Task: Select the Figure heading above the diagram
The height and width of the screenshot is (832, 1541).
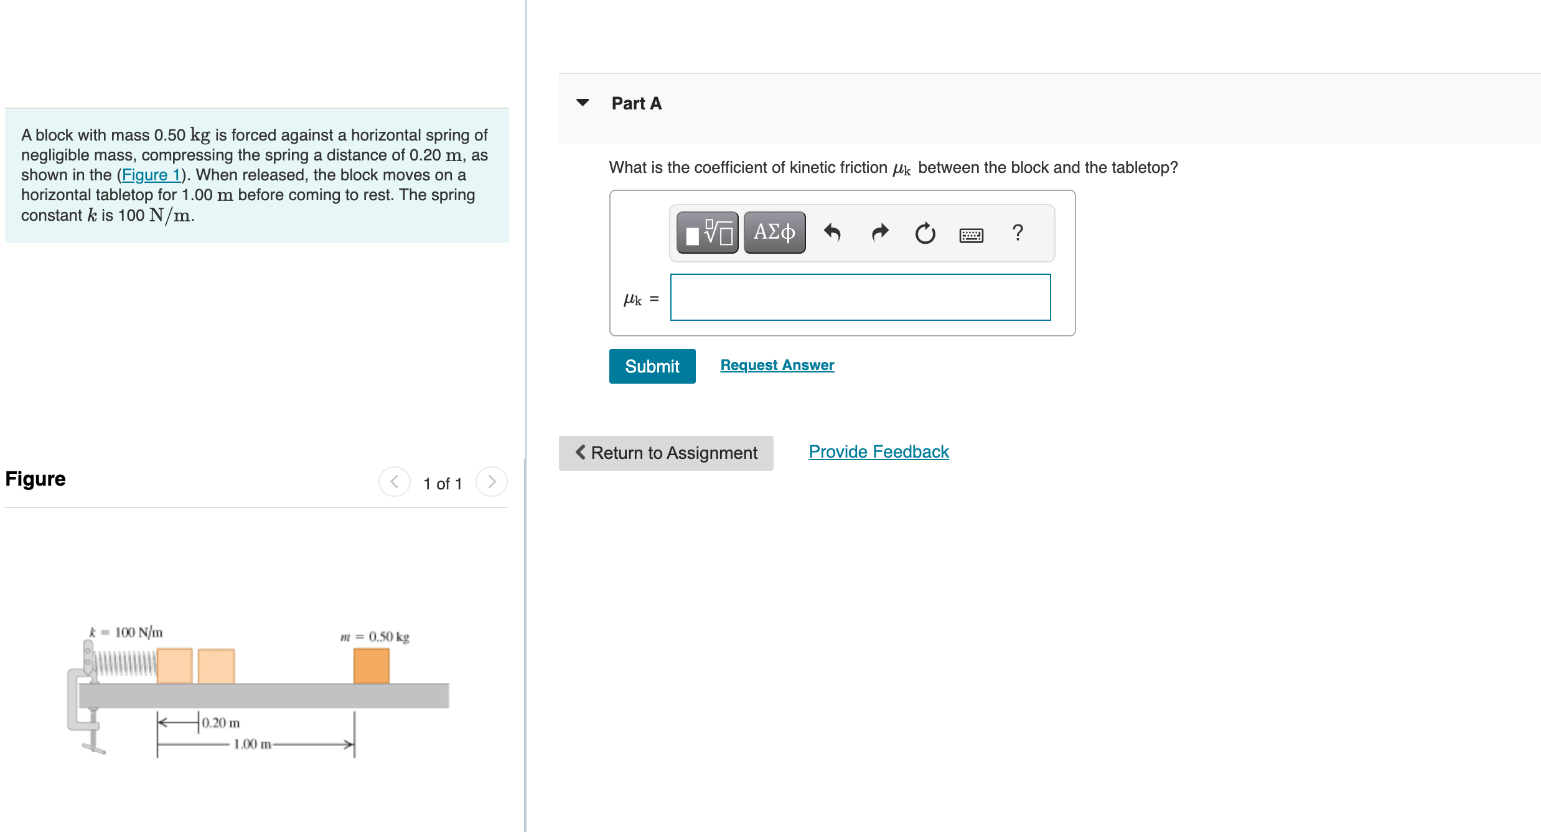Action: pos(35,478)
